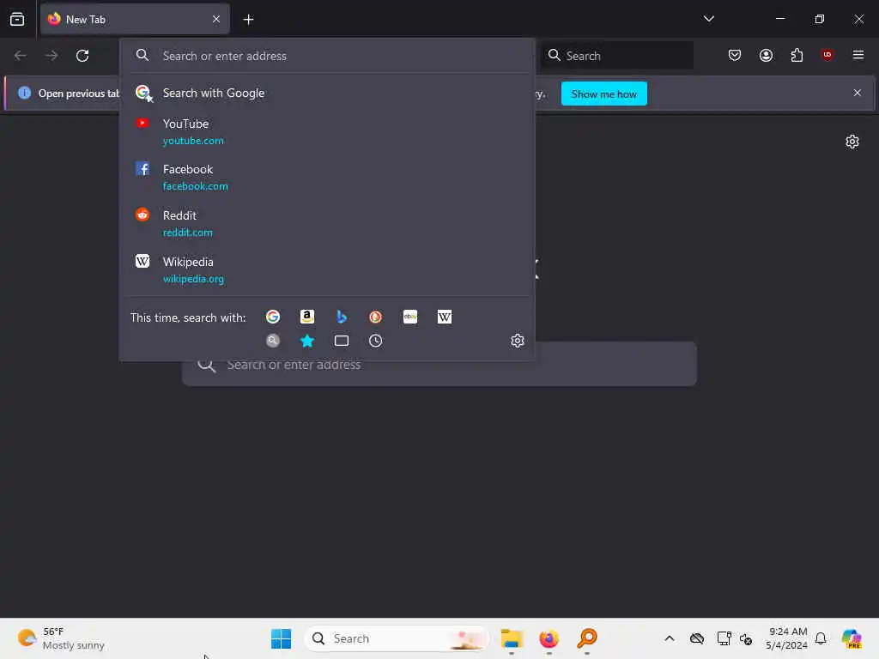The image size is (879, 659).
Task: Open a new tab with plus
Action: pyautogui.click(x=248, y=20)
